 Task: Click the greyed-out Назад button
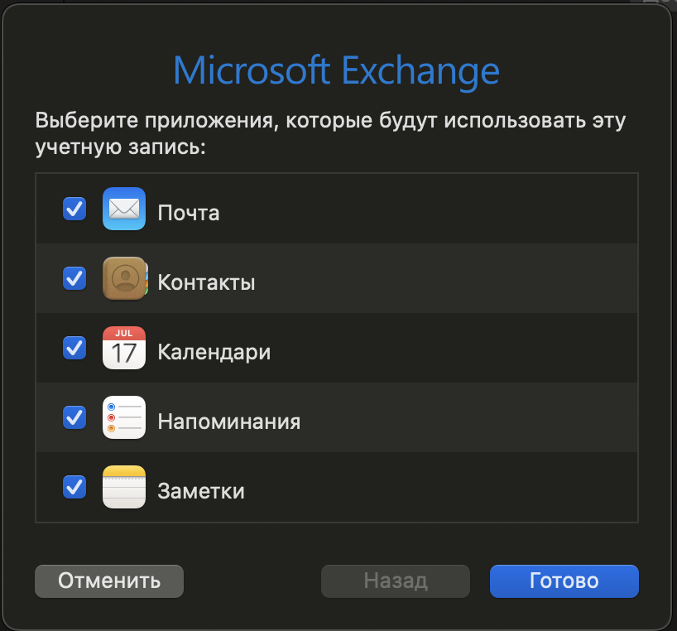(396, 581)
